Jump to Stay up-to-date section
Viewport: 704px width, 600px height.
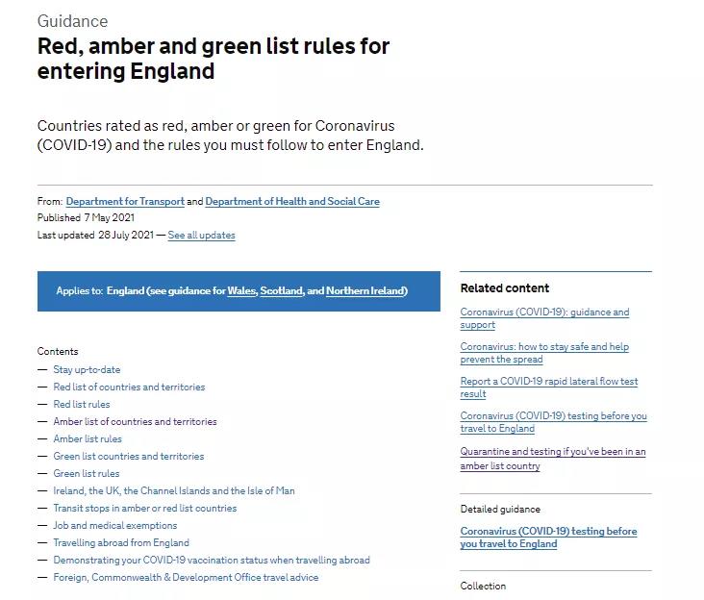pos(87,370)
